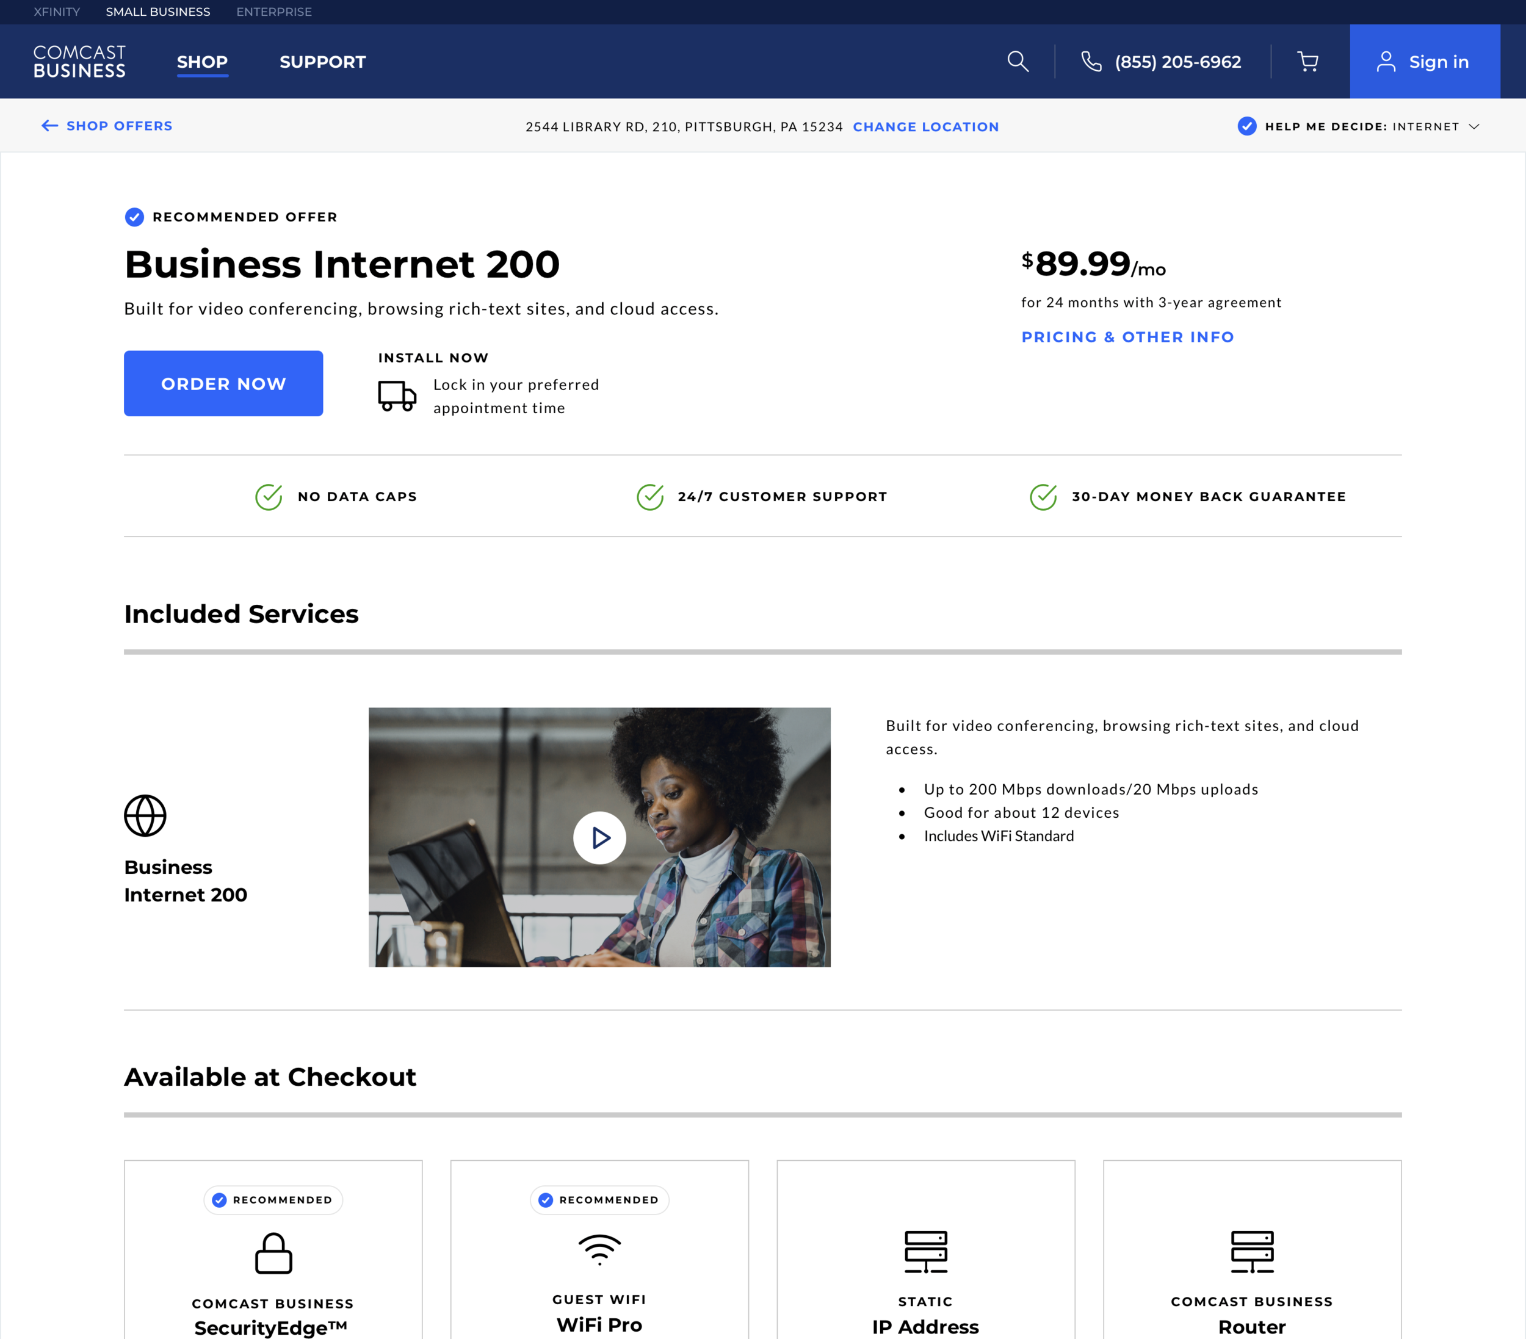Click the Comcast Business Router icon

pos(1252,1252)
